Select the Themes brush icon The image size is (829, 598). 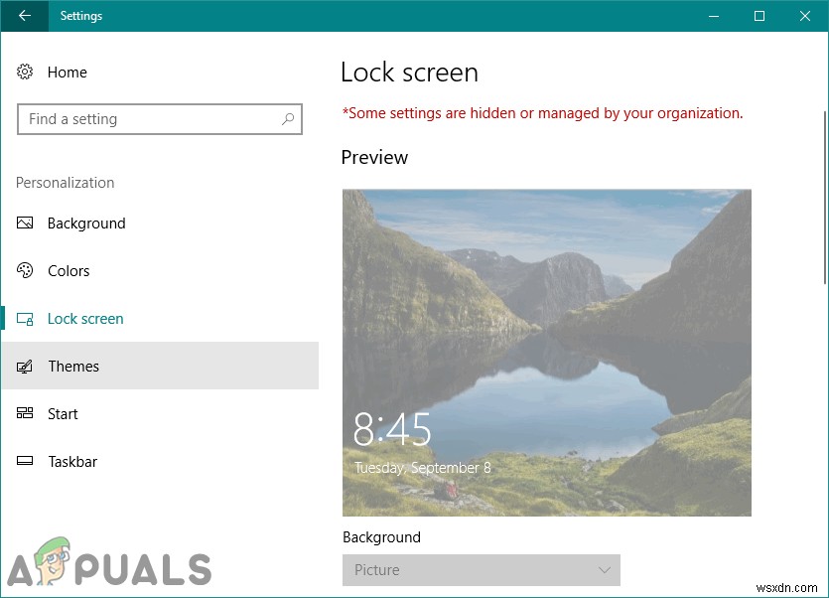click(x=25, y=367)
